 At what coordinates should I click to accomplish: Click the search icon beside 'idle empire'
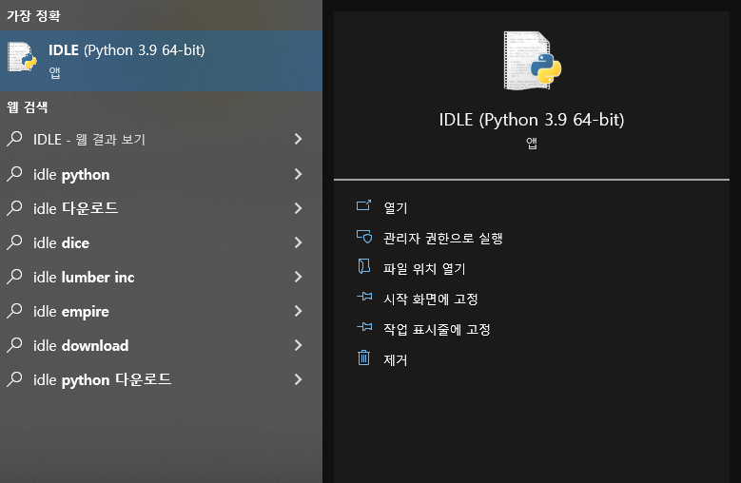(14, 311)
